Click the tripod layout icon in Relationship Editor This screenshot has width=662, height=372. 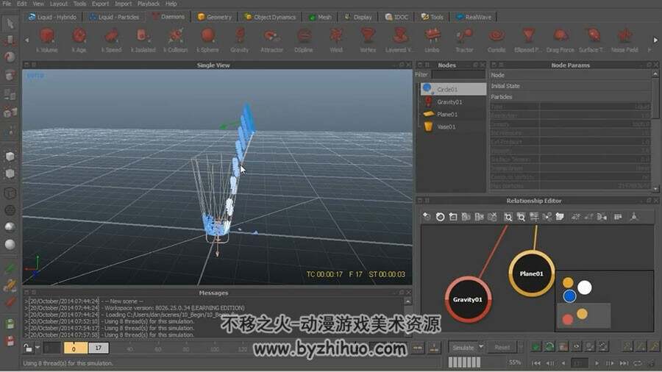coord(633,217)
